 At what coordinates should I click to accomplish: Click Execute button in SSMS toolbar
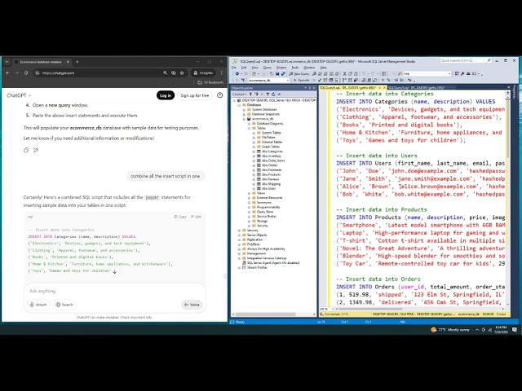point(301,80)
